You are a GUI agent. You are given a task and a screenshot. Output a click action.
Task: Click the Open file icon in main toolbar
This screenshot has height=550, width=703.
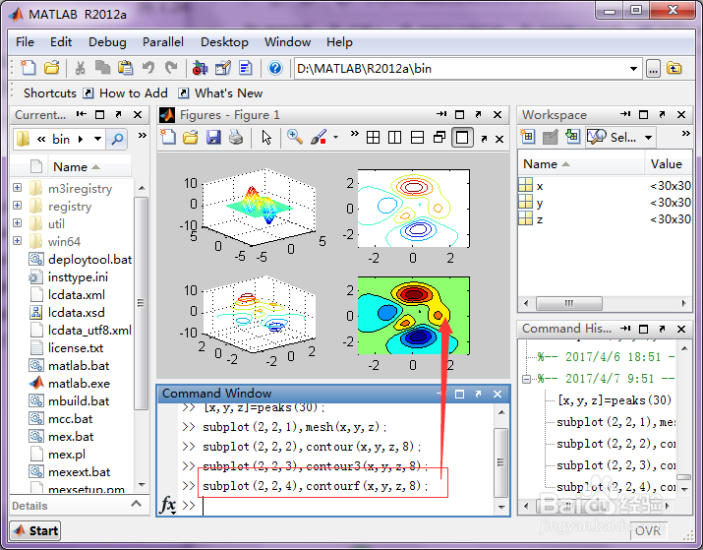coord(52,68)
